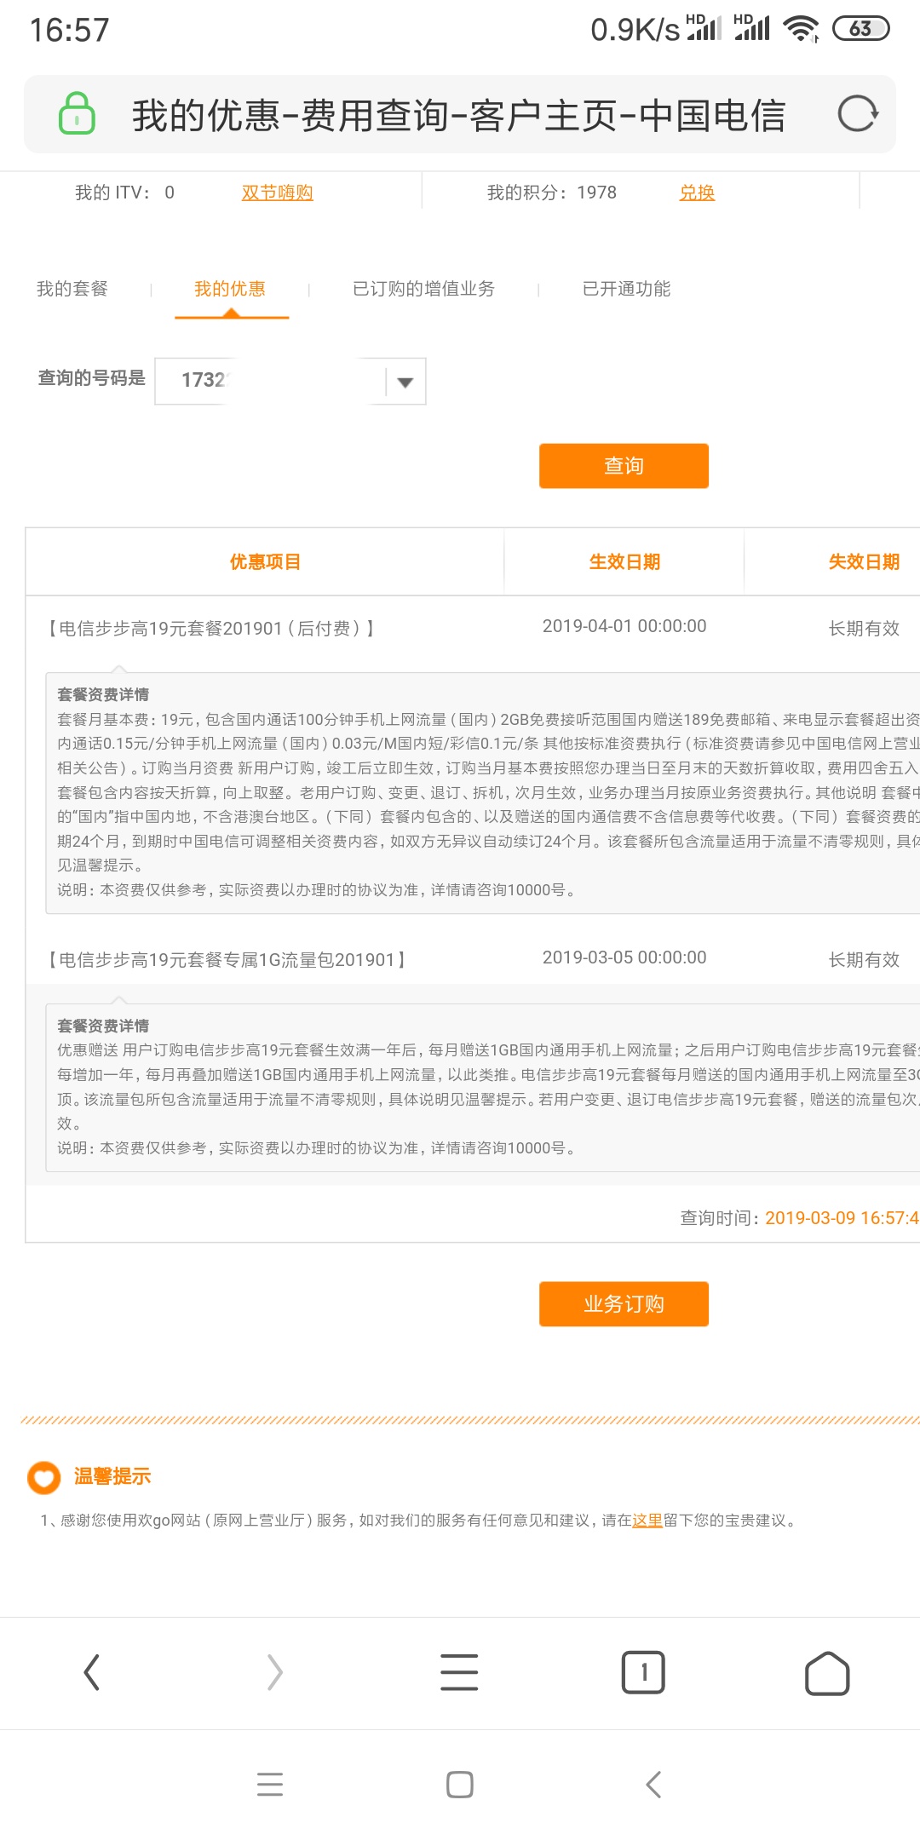This screenshot has height=1840, width=920.
Task: Tap the 我的 ITV: 0 text
Action: [124, 193]
